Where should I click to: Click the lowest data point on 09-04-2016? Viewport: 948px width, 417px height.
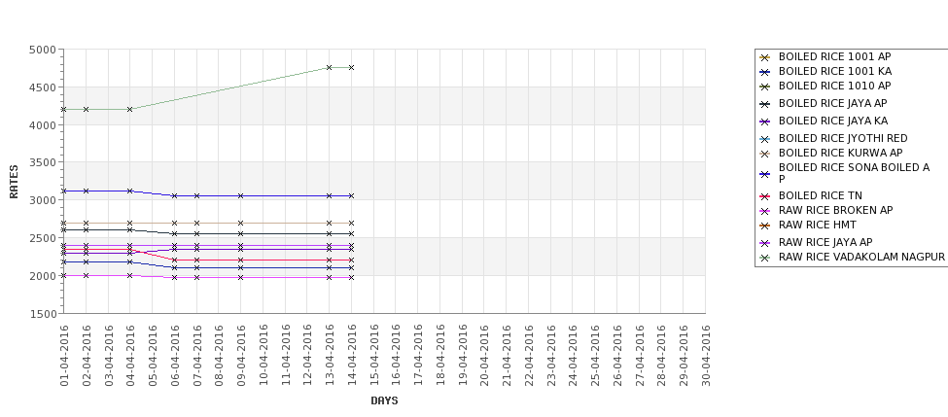coord(240,277)
